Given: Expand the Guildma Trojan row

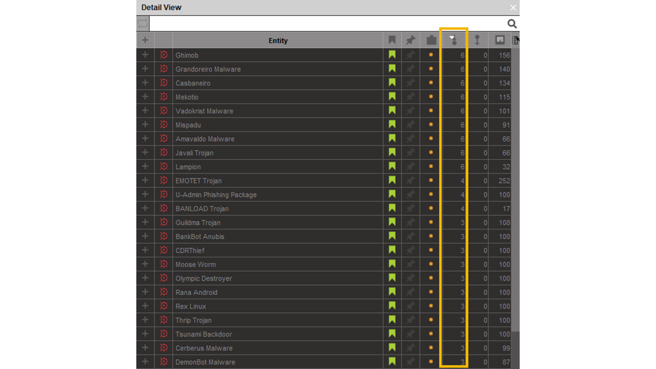Looking at the screenshot, I should pyautogui.click(x=145, y=222).
